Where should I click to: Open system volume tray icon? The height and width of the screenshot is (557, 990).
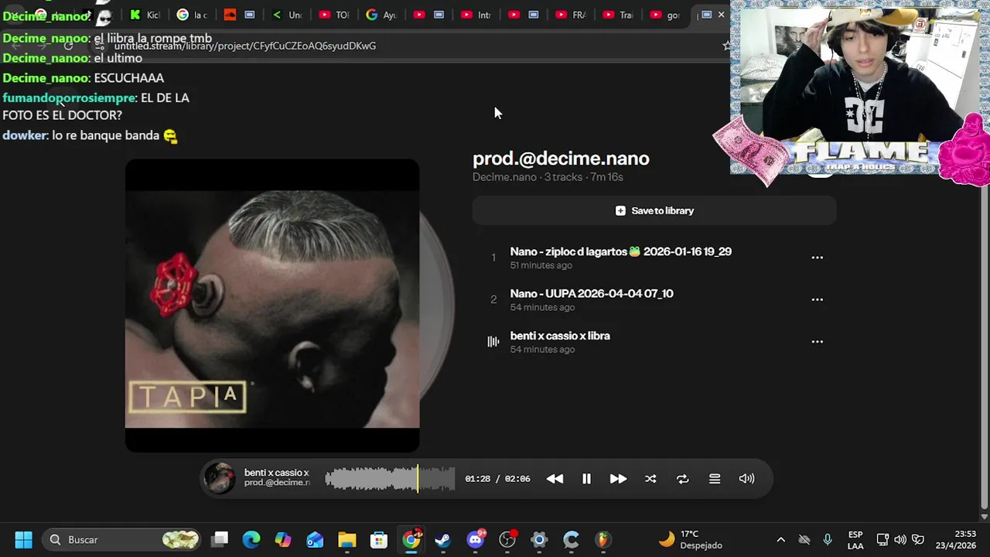coord(900,539)
